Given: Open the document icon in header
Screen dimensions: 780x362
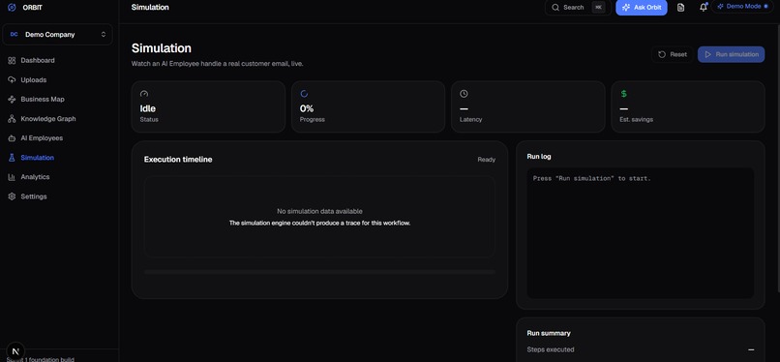Looking at the screenshot, I should click(681, 8).
